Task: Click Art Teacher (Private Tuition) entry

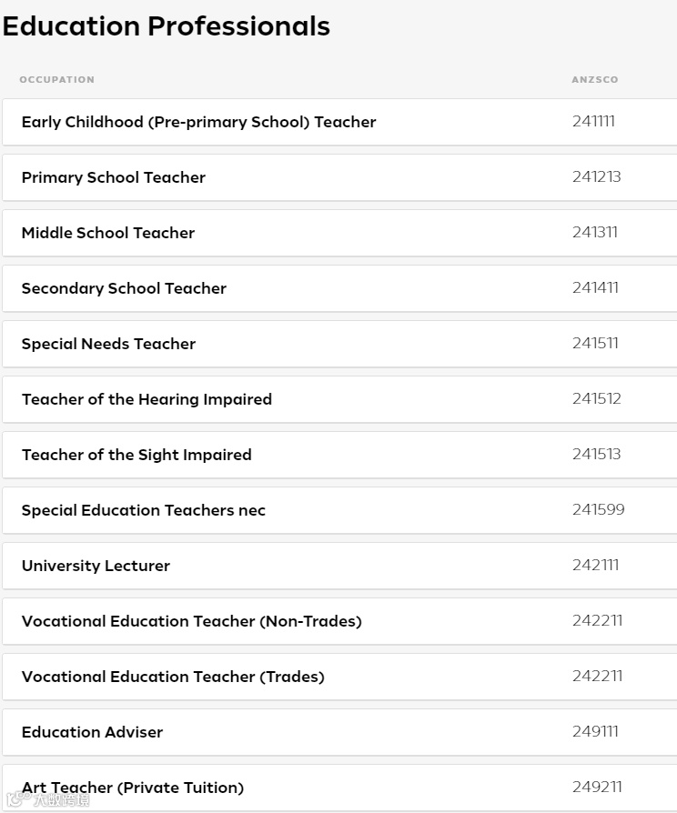Action: pos(133,788)
